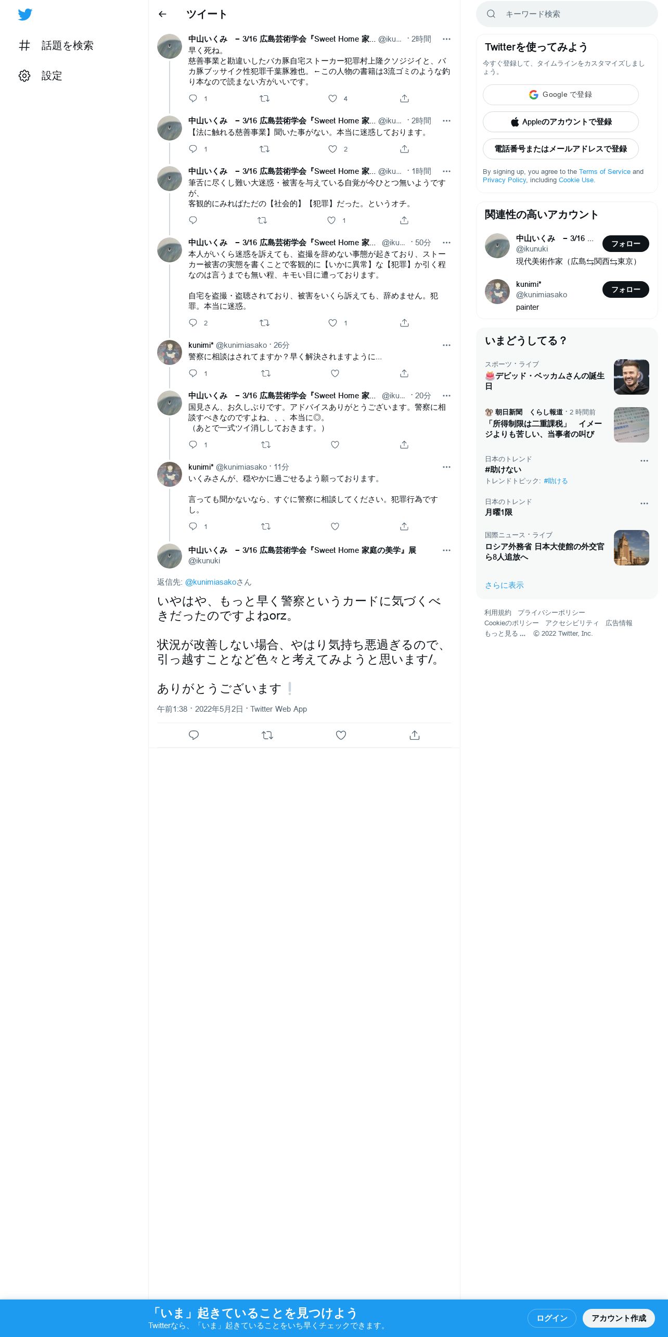
Task: Retweet the main tweet below timestamp
Action: point(267,735)
